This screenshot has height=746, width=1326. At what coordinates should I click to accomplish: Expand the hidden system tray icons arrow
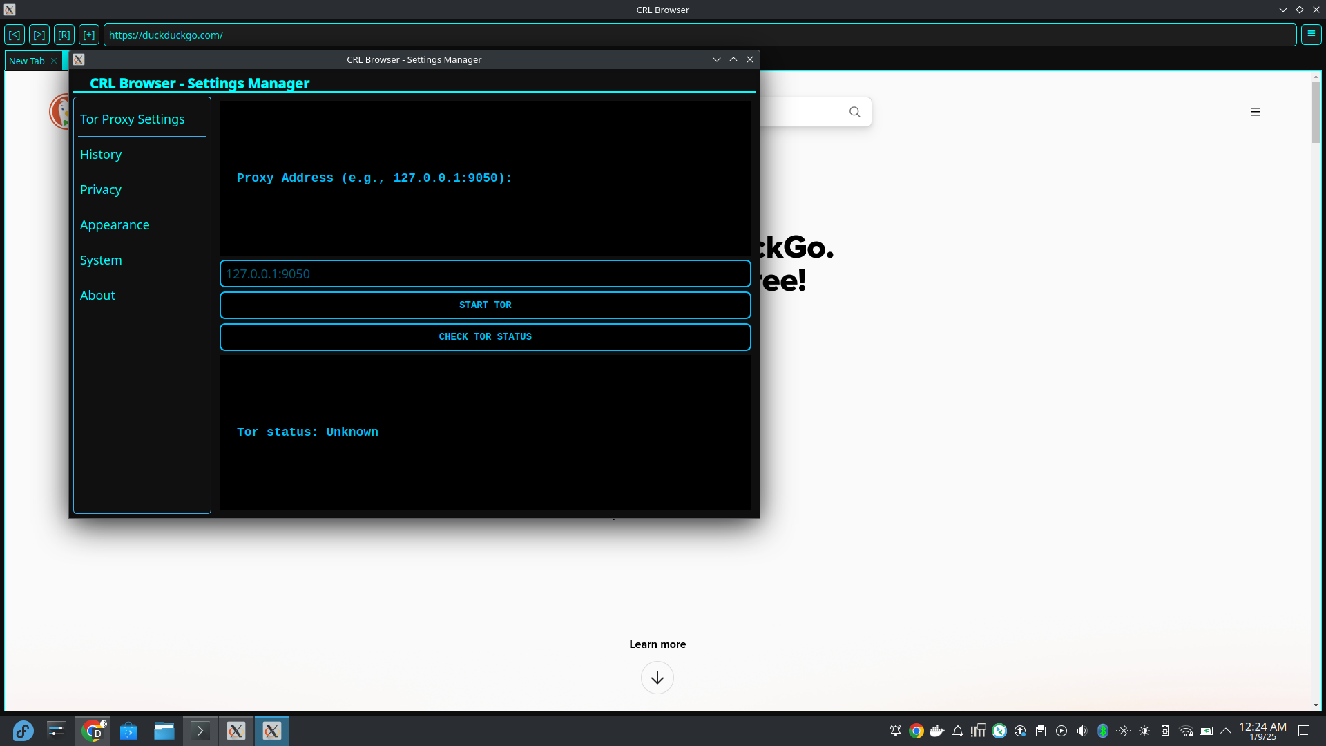coord(1226,731)
